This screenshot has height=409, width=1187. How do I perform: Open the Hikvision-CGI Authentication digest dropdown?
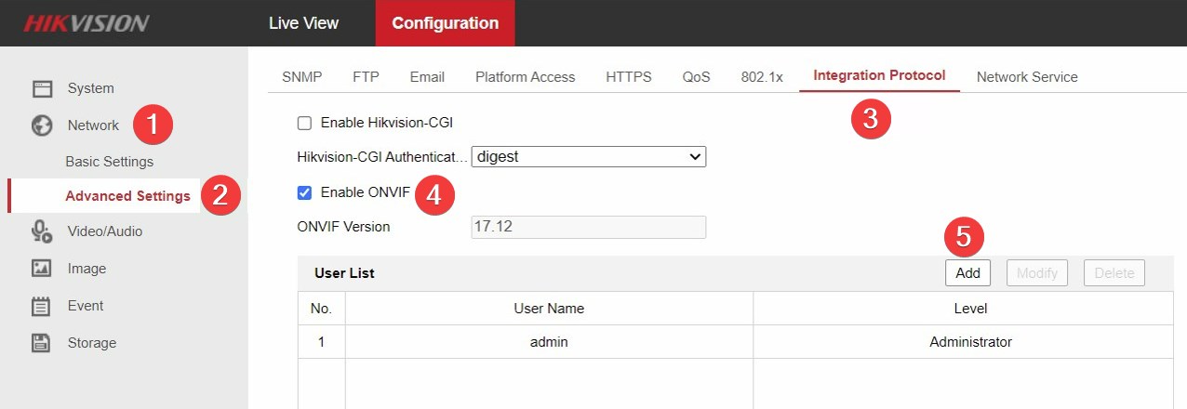pyautogui.click(x=588, y=157)
